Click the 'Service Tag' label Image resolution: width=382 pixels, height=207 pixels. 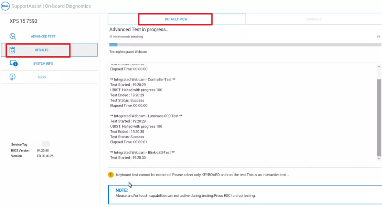coord(19,144)
